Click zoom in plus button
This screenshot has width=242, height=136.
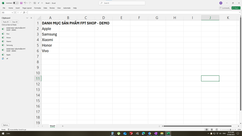pos(235,130)
